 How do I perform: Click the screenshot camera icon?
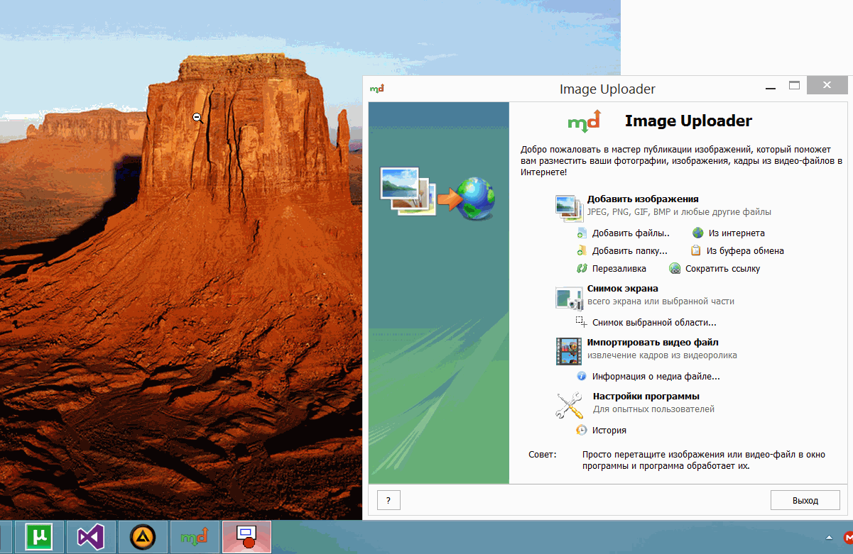[569, 297]
